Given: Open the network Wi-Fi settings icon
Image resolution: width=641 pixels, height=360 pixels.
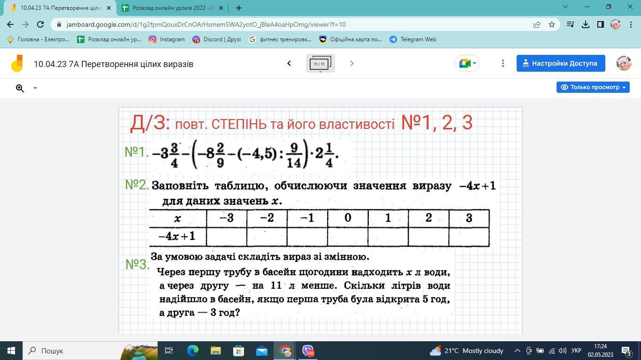Looking at the screenshot, I should click(551, 351).
